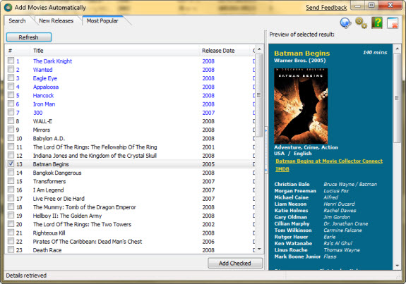The image size is (406, 284).
Task: Click movie list scrollbar down arrow
Action: click(259, 249)
